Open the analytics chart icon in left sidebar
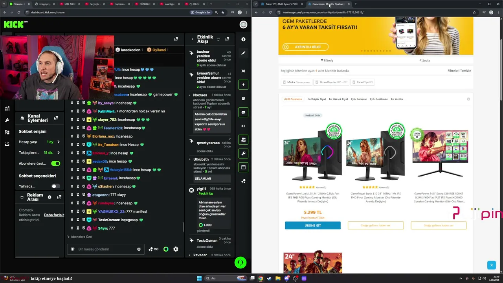 point(7,108)
